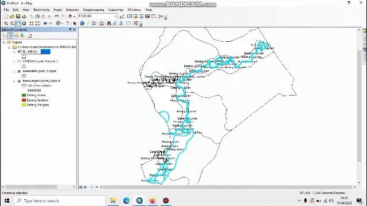Switch to List By Drawing Order

tap(5, 35)
